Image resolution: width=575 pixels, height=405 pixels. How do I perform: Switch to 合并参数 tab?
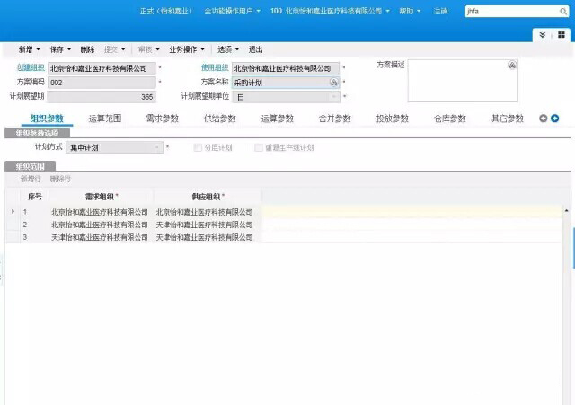tap(335, 118)
